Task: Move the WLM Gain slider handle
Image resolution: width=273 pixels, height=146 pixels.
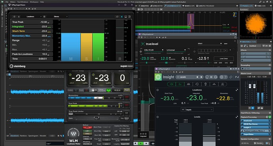Action: (x=96, y=118)
